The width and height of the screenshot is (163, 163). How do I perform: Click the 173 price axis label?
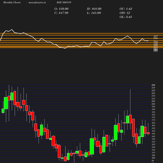coord(153,120)
